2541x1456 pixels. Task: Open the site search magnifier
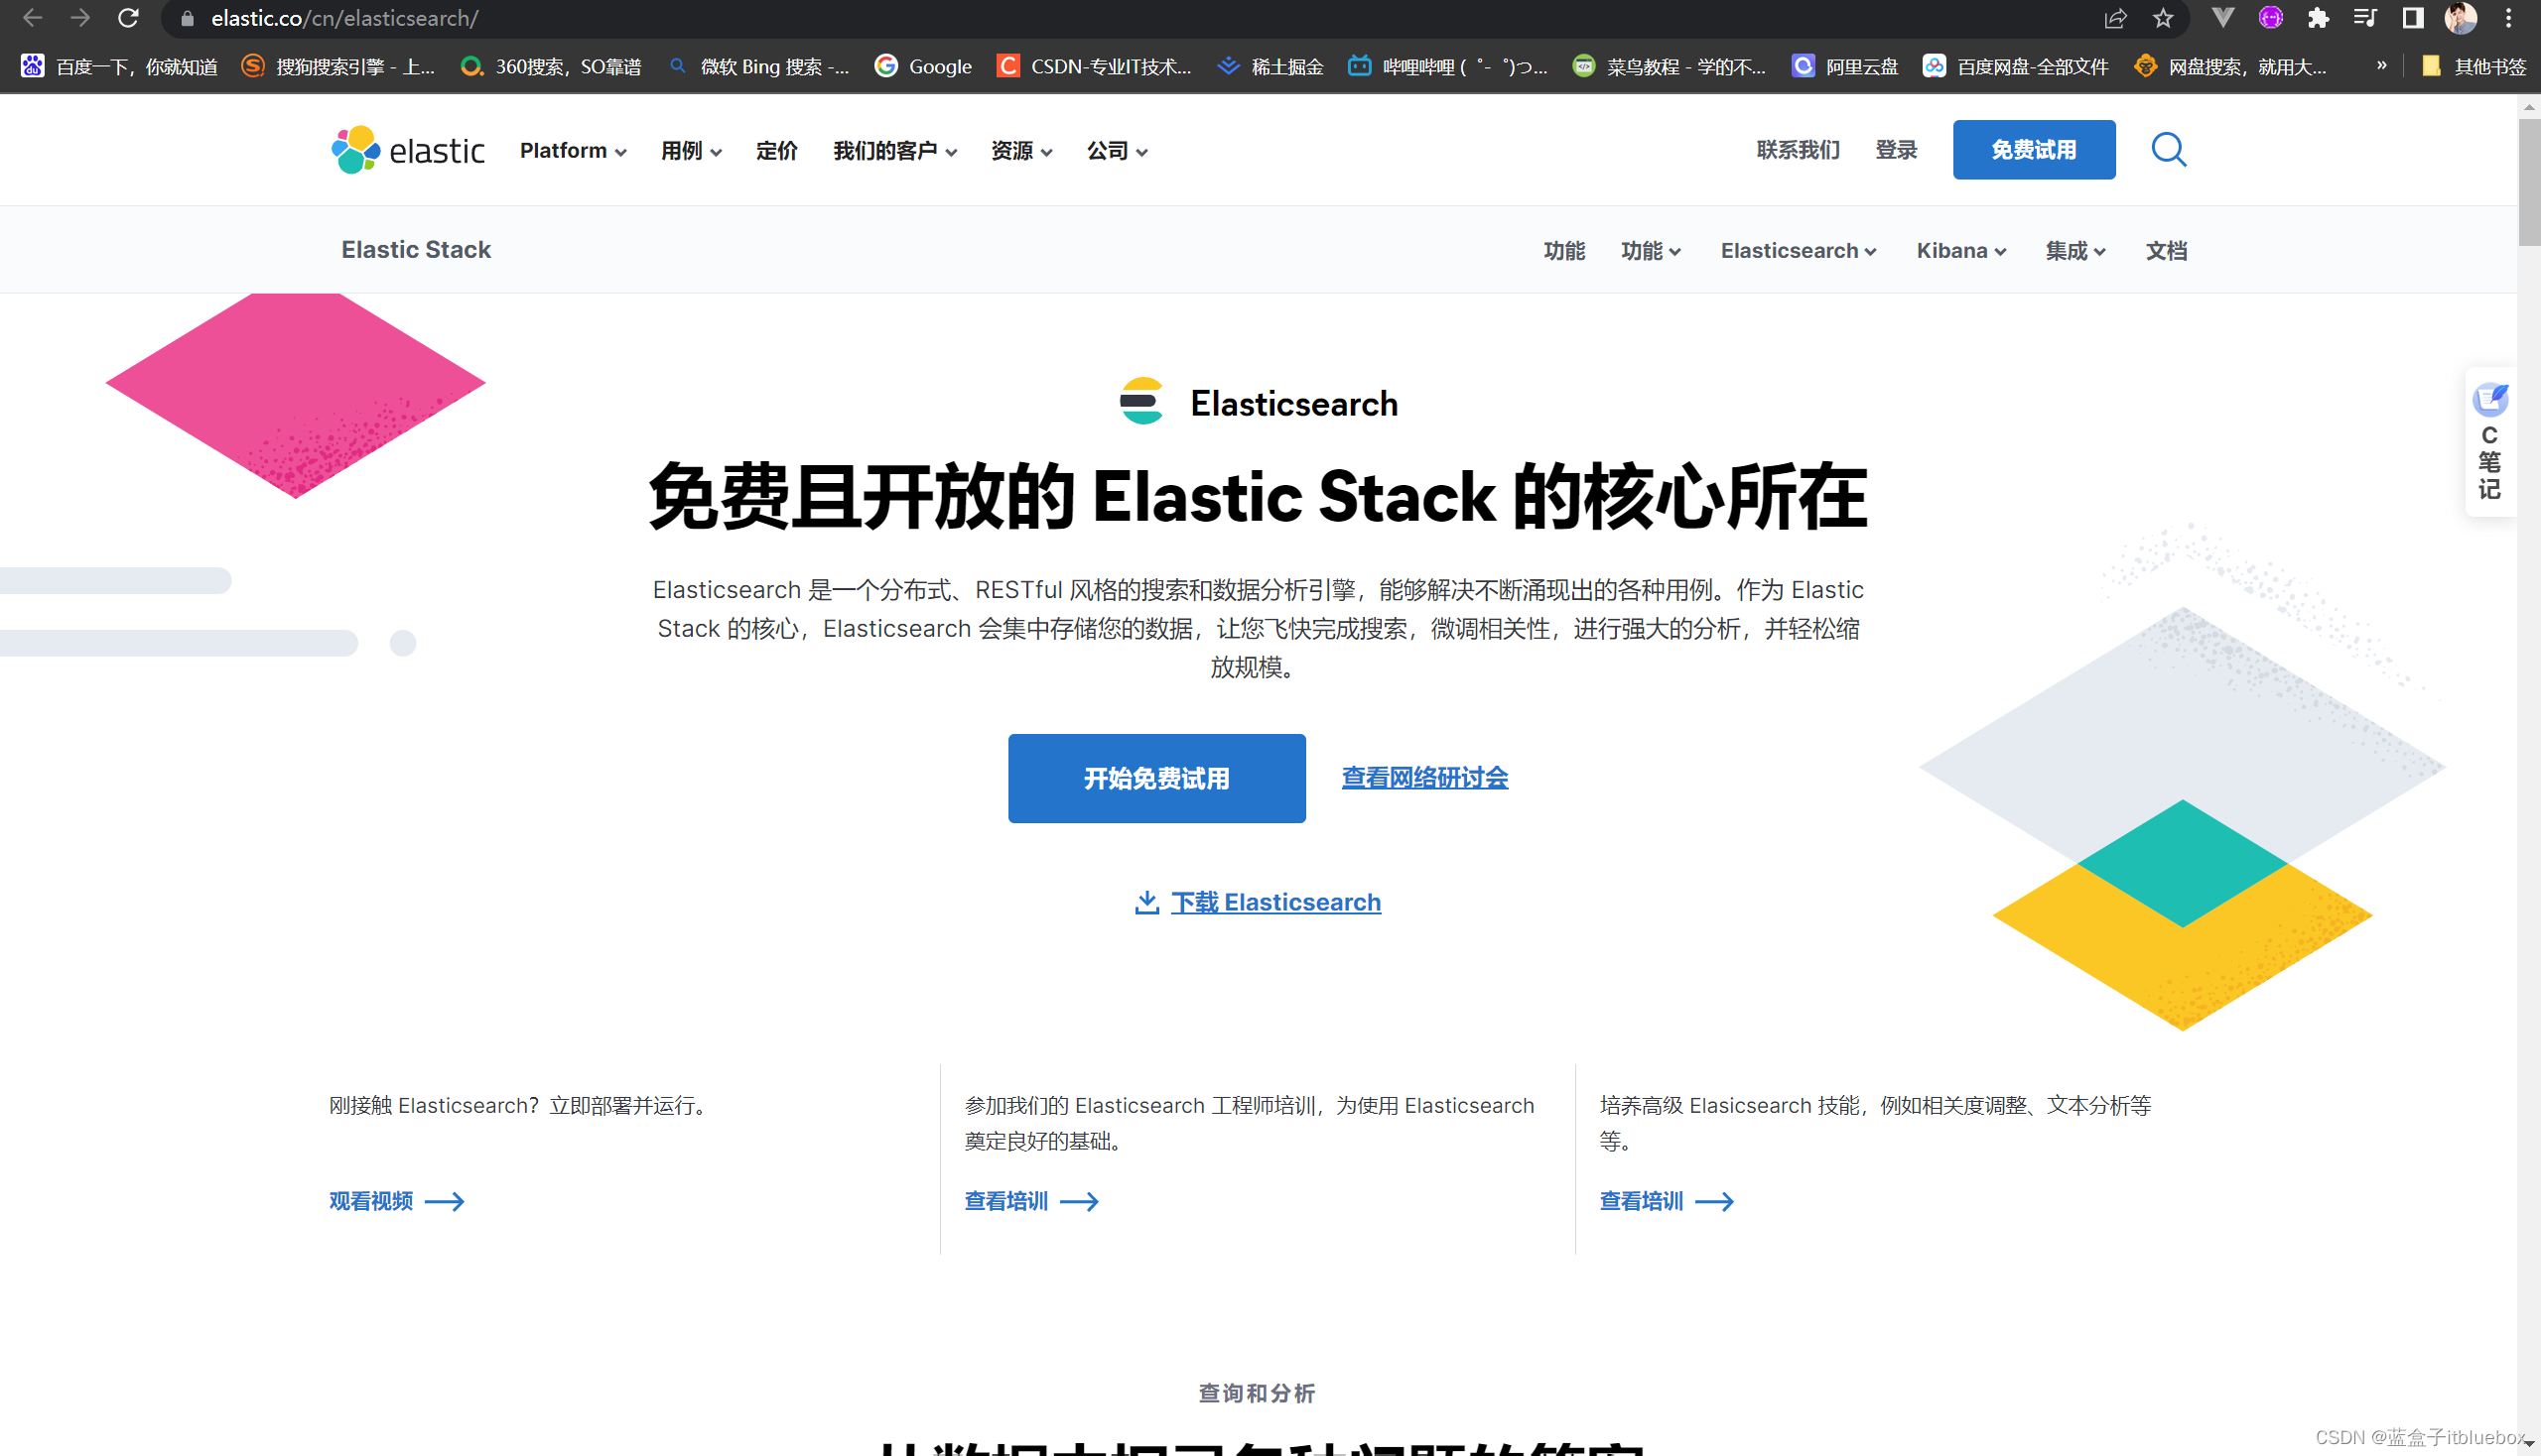(x=2168, y=149)
